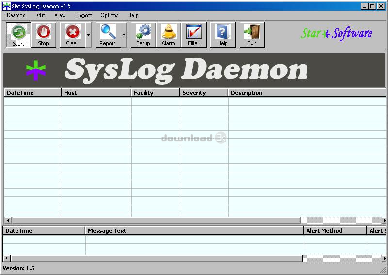Expand the Clear button dropdown arrow
The image size is (388, 275).
tap(88, 35)
